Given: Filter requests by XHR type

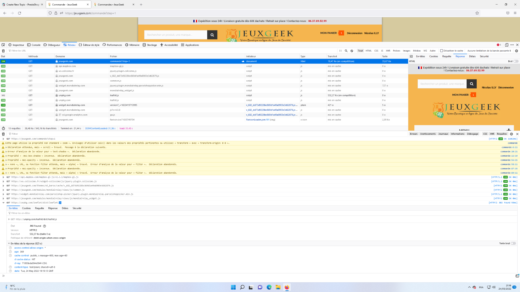Looking at the screenshot, I should coord(388,51).
